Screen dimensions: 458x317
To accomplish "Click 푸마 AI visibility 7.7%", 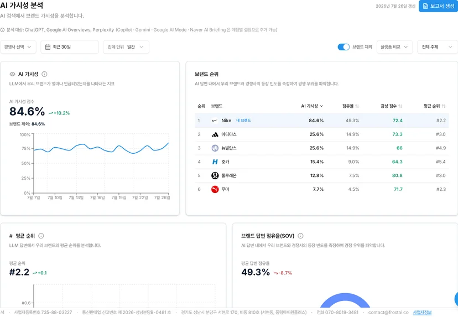I will 318,189.
